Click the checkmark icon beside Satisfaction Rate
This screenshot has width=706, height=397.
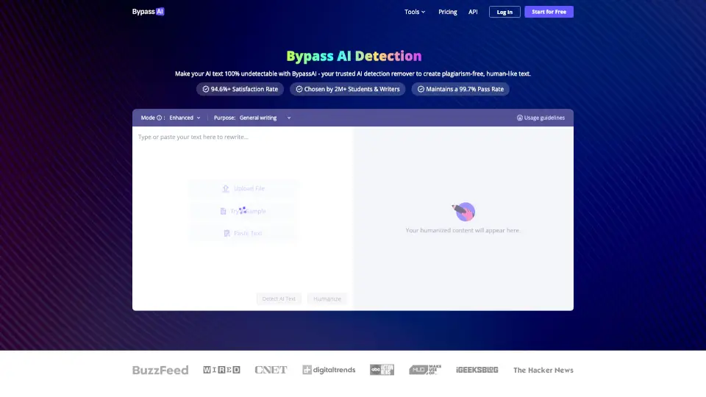tap(206, 89)
